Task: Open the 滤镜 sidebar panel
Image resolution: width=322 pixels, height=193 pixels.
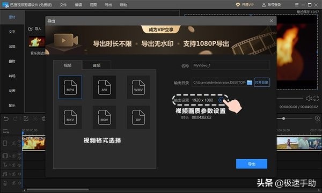Action: tap(12, 47)
